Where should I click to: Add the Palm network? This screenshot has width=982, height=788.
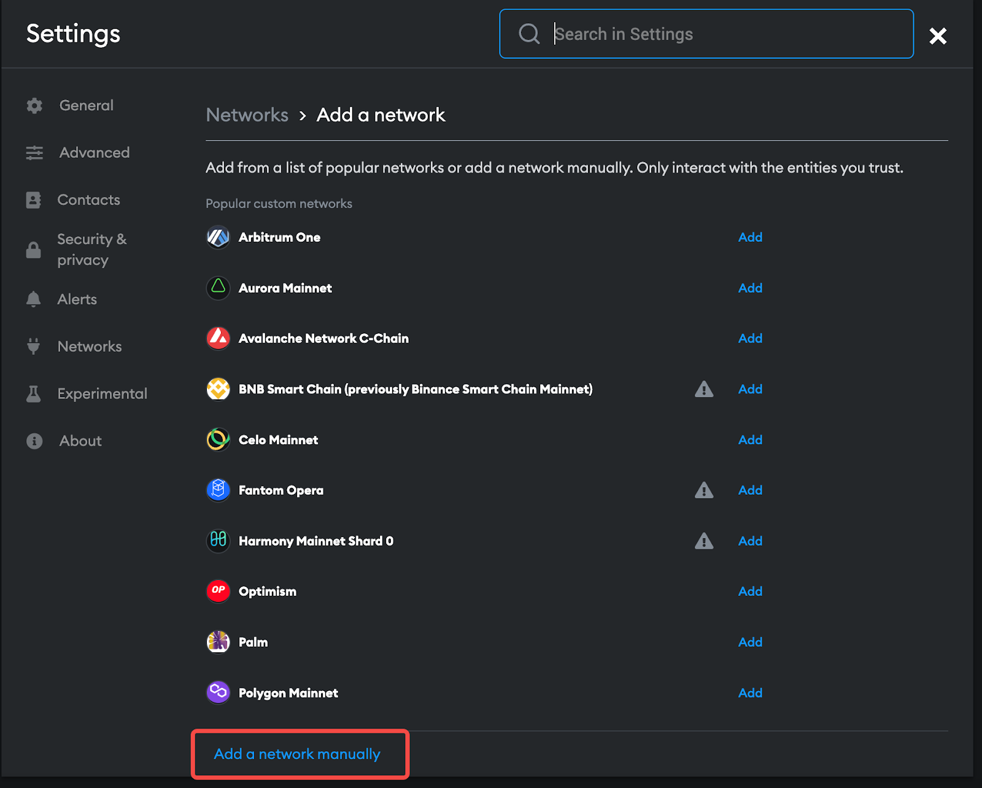(x=750, y=642)
